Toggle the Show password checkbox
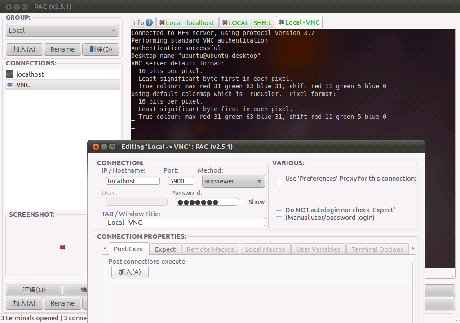The image size is (460, 323). (x=242, y=202)
